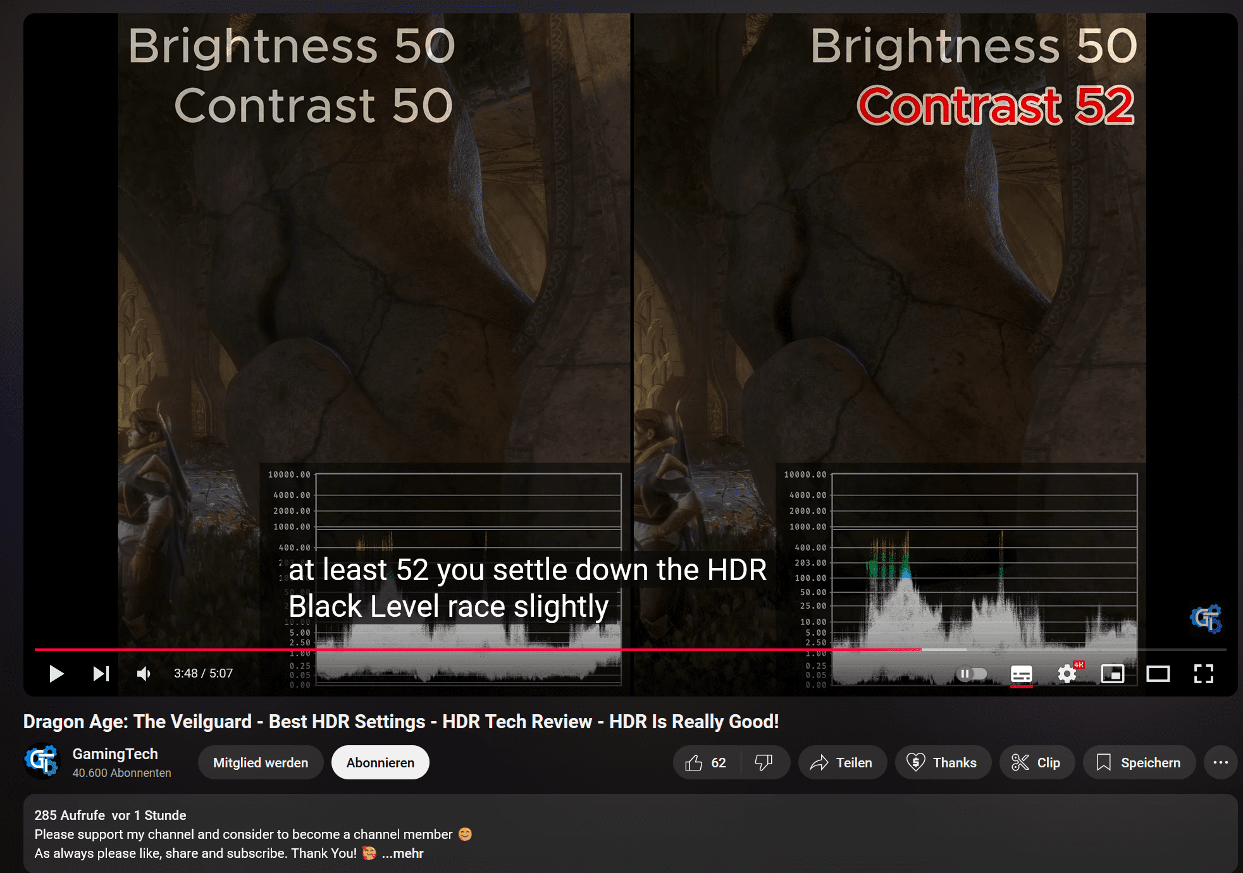The width and height of the screenshot is (1243, 873).
Task: Click the GT channel watermark in video
Action: [x=1206, y=619]
